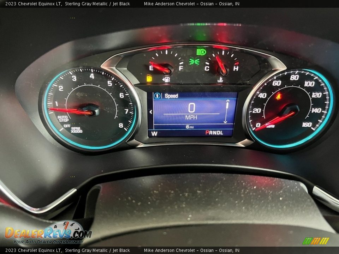The width and height of the screenshot is (339, 254).
Task: Click the RPM X1000 label
Action: [76, 130]
